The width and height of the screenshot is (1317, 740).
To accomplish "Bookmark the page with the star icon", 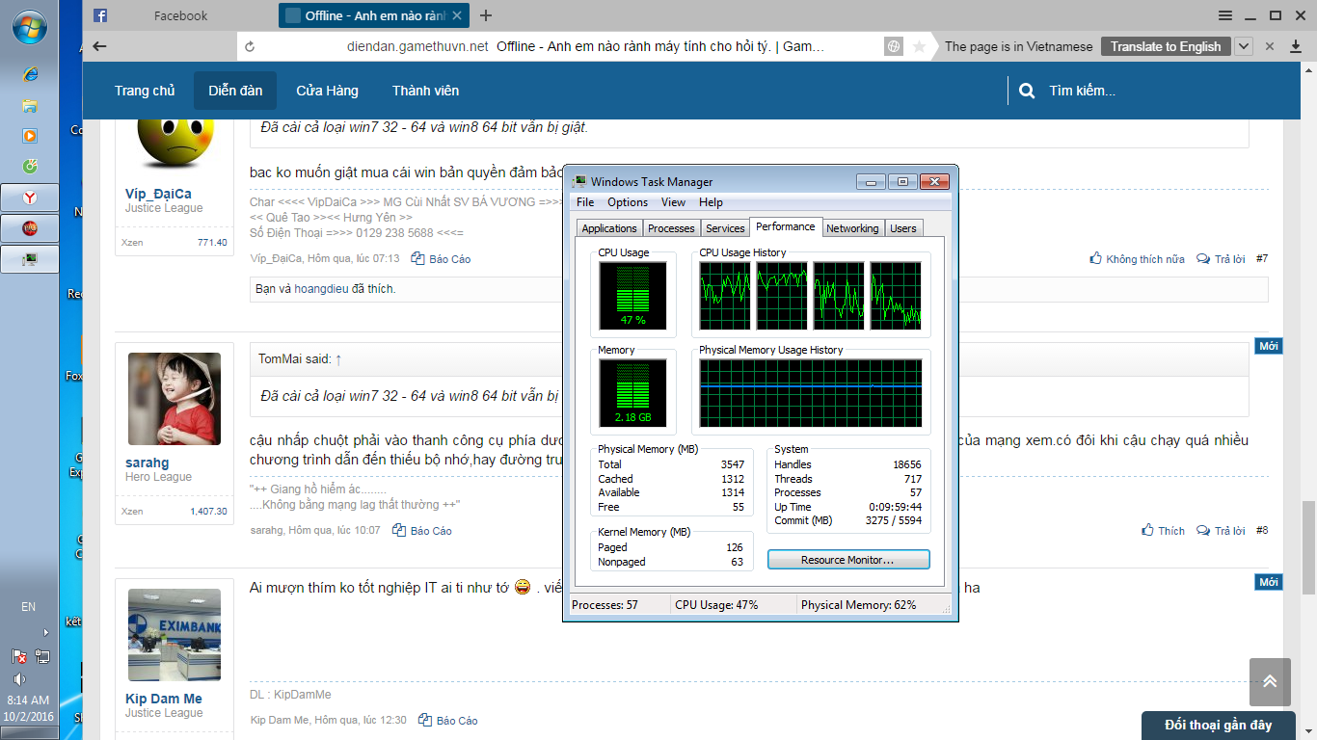I will 920,46.
